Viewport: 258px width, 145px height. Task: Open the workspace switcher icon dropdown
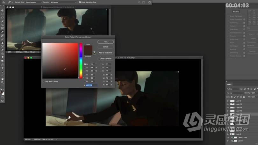point(144,2)
